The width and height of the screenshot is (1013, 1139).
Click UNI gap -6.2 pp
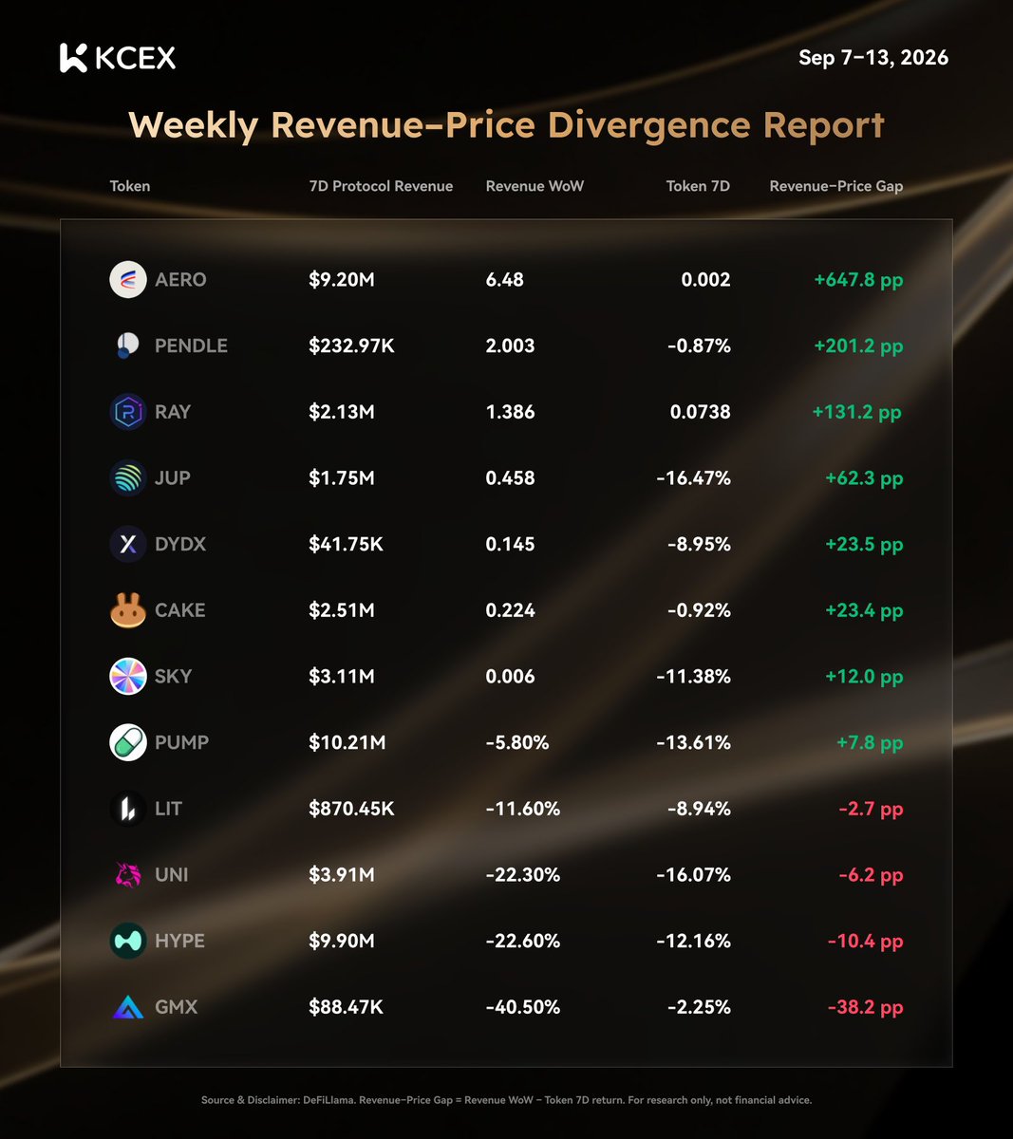pyautogui.click(x=872, y=874)
